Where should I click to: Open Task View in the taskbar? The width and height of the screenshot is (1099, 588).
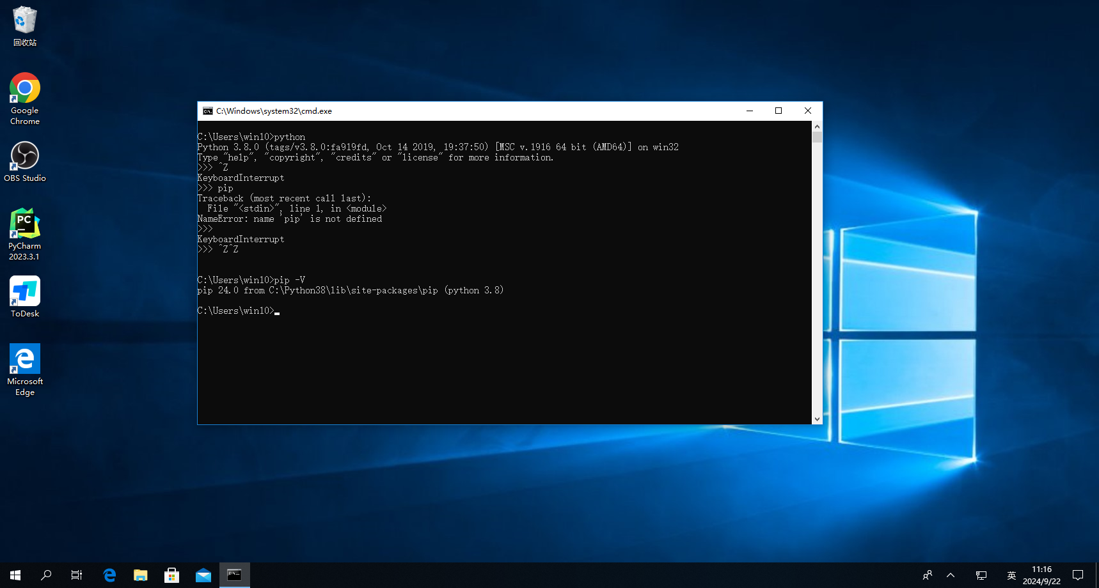[x=77, y=575]
